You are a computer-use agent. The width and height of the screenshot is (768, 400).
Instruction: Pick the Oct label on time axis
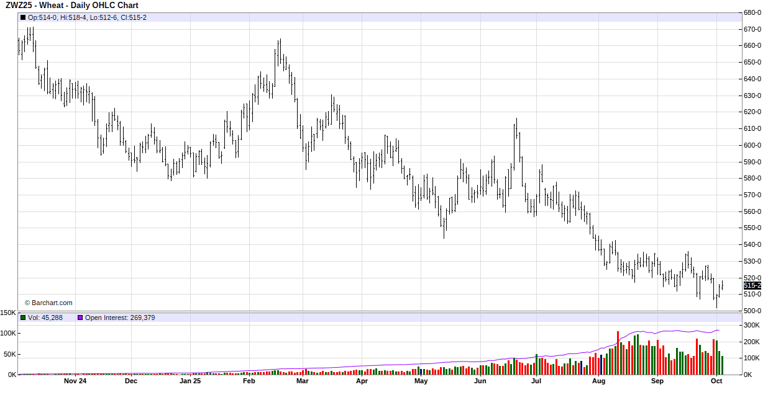coord(716,381)
